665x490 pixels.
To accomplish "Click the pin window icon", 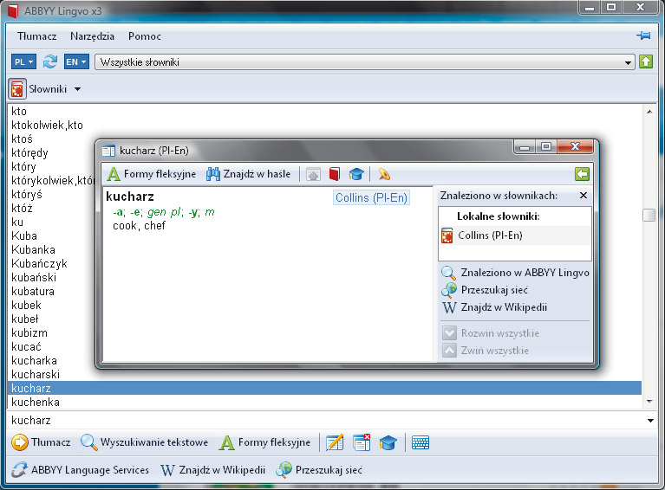I will 642,36.
